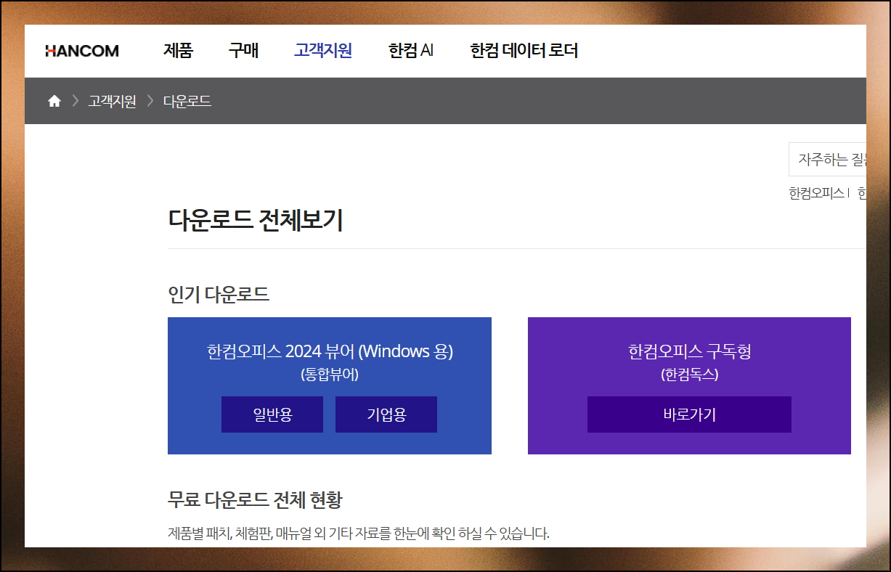This screenshot has height=572, width=891.
Task: Click 고객지원 in the breadcrumb
Action: click(x=112, y=101)
